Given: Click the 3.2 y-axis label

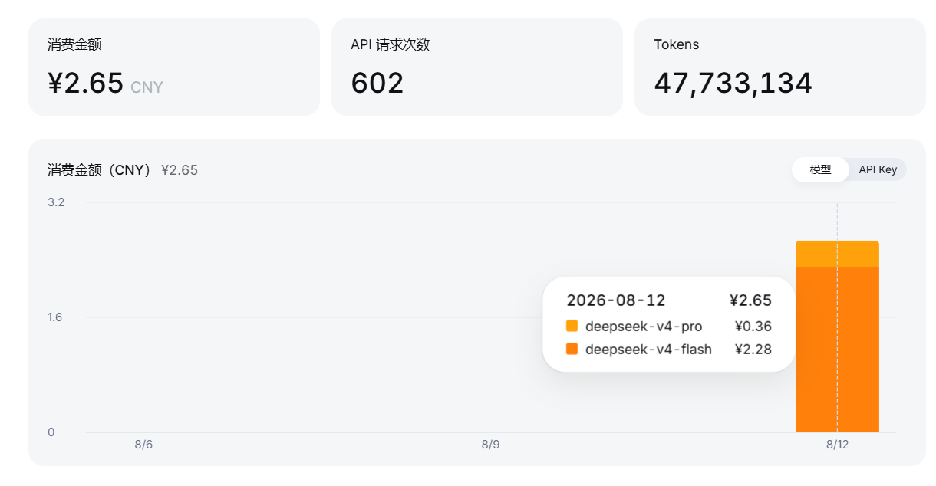Looking at the screenshot, I should point(56,202).
